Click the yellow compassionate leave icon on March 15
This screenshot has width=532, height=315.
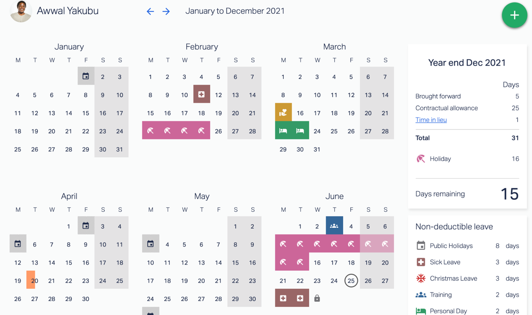pyautogui.click(x=283, y=113)
